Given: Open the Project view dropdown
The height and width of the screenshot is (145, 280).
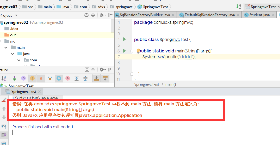Looking at the screenshot, I should click(16, 15).
